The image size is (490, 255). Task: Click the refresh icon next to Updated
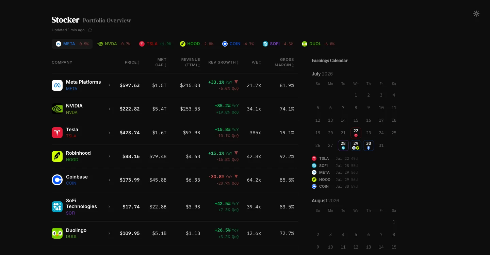point(90,30)
